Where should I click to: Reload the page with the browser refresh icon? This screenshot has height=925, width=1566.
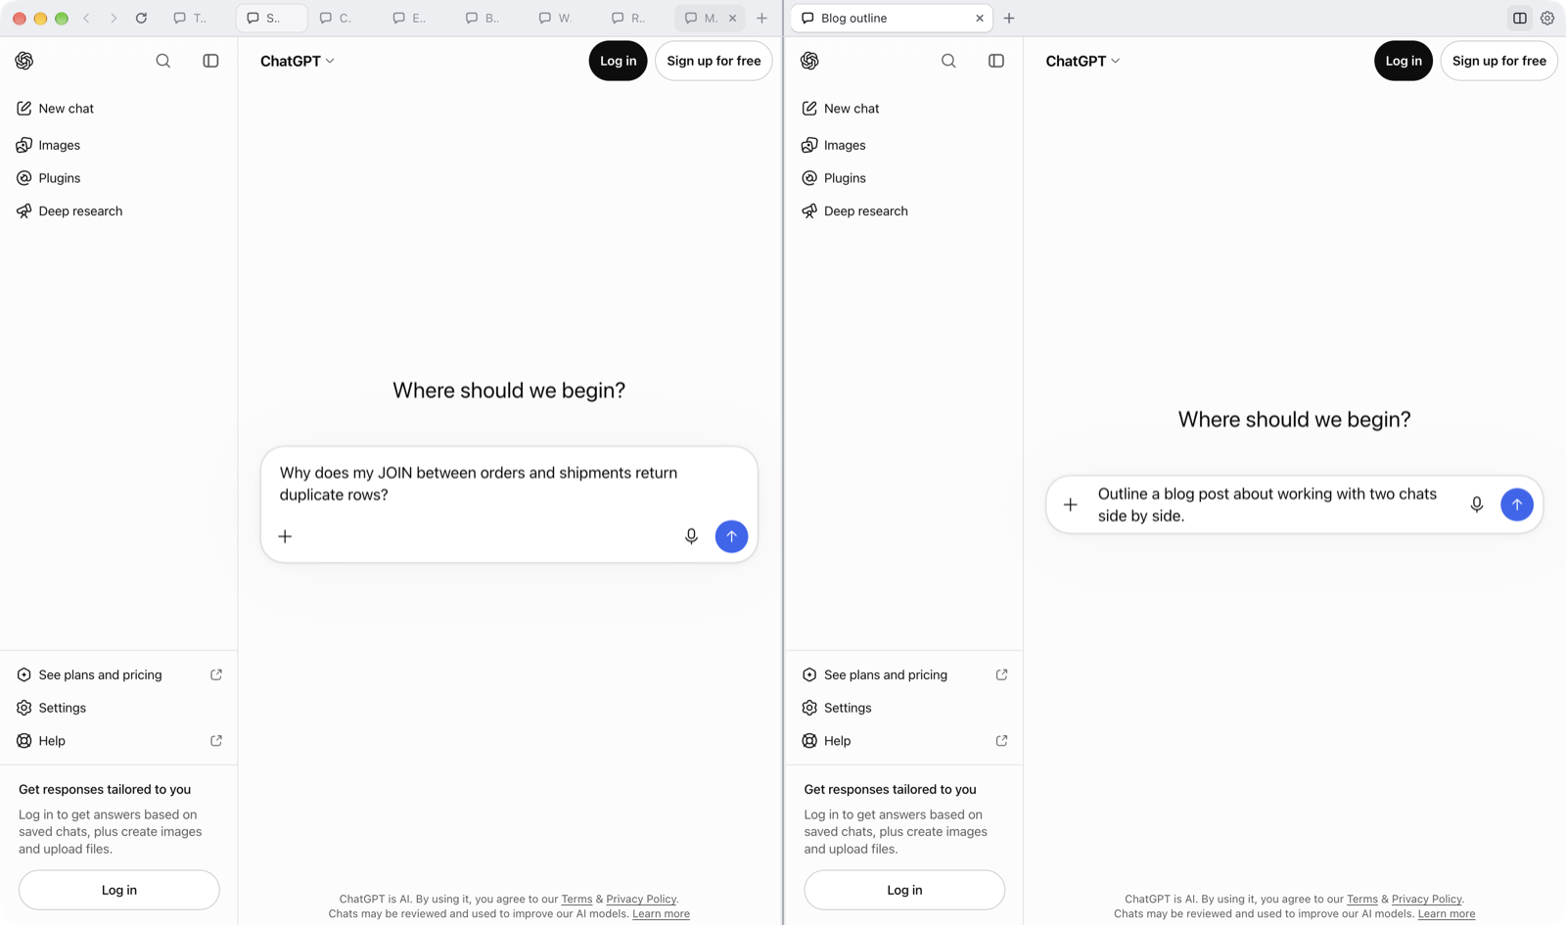pyautogui.click(x=141, y=18)
